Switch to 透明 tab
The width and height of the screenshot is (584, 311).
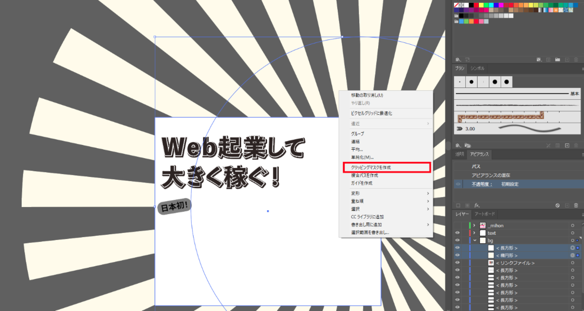[459, 154]
